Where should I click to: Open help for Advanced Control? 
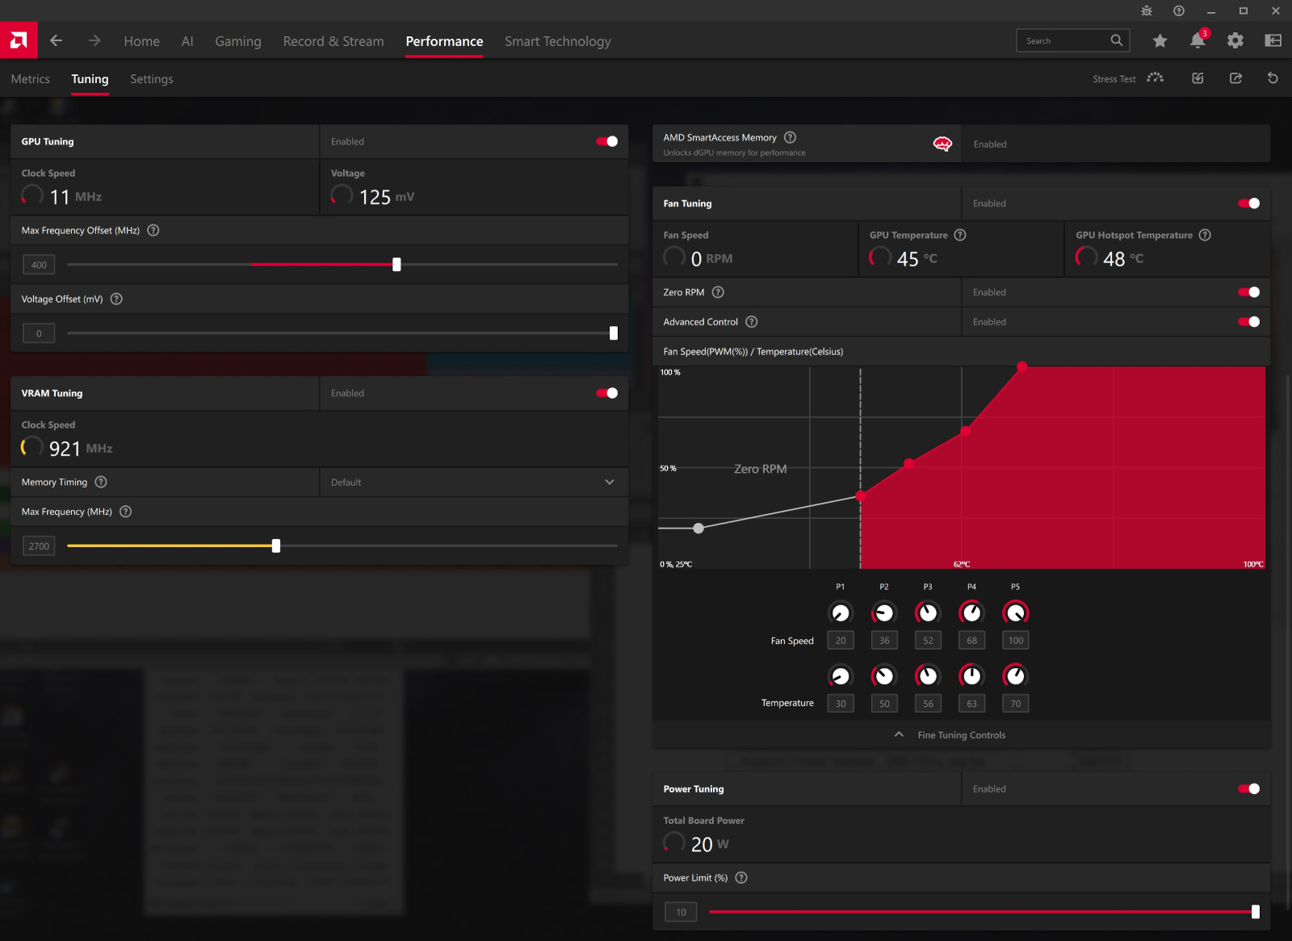[752, 321]
